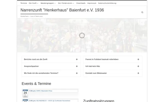
Task: Open the Maskengruppen menu
Action: 47,3
